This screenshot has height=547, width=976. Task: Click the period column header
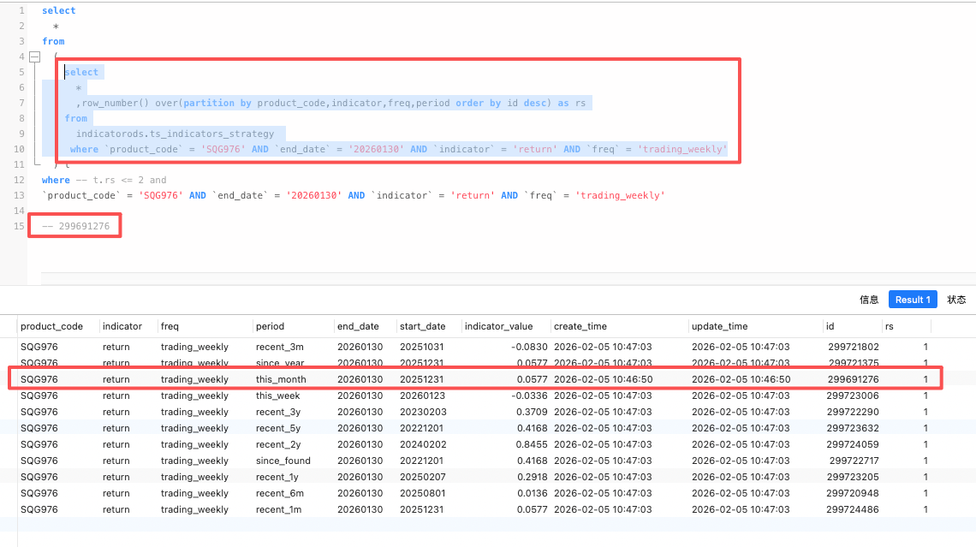pos(270,326)
